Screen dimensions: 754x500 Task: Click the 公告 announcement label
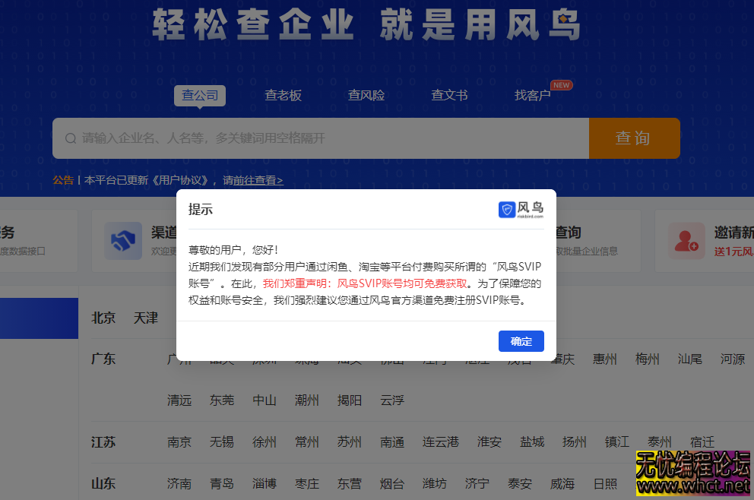pos(63,180)
